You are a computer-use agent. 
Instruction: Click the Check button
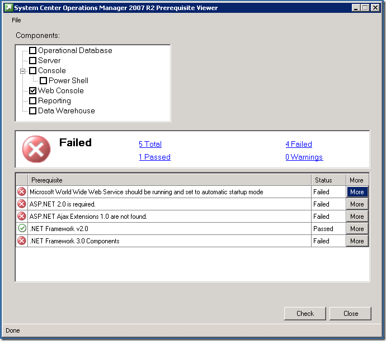pos(305,314)
